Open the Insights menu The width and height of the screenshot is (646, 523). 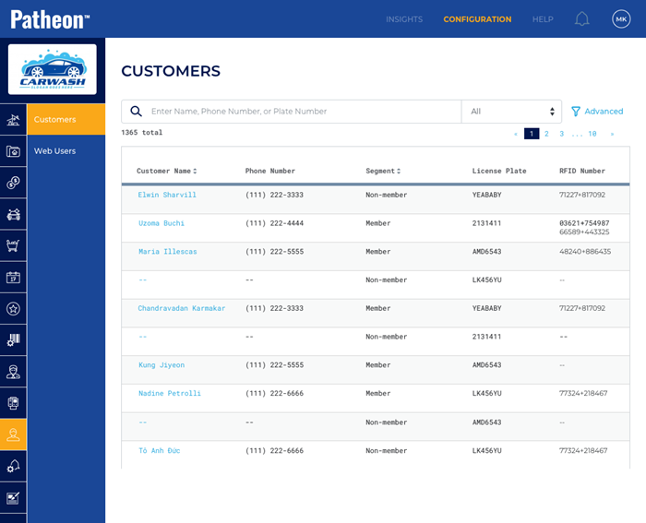404,19
